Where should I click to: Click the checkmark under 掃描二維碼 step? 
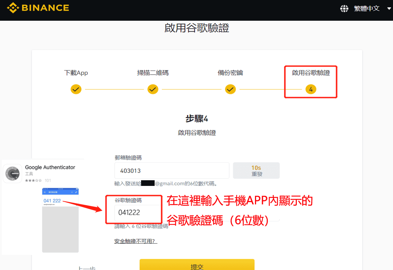(x=153, y=89)
